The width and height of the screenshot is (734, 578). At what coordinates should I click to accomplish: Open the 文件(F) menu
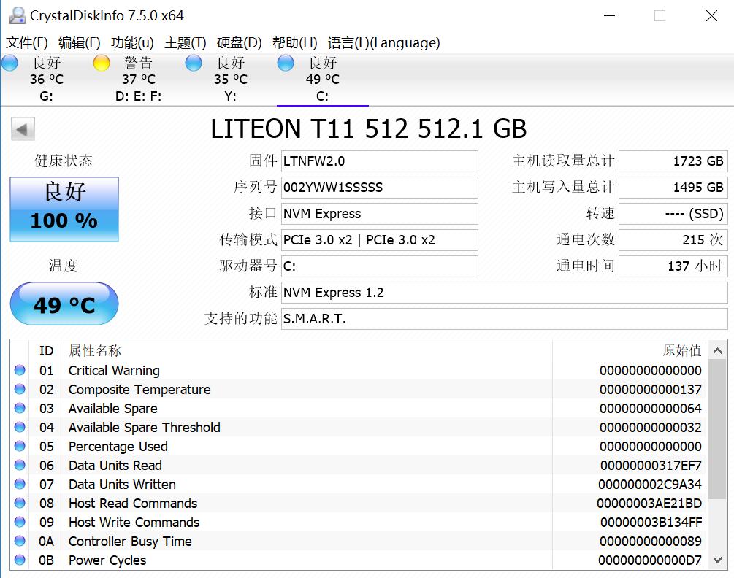pyautogui.click(x=27, y=42)
